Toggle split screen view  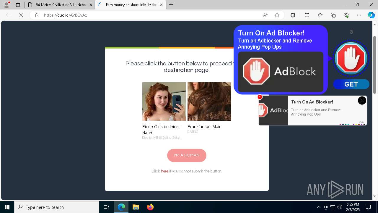coord(307,15)
